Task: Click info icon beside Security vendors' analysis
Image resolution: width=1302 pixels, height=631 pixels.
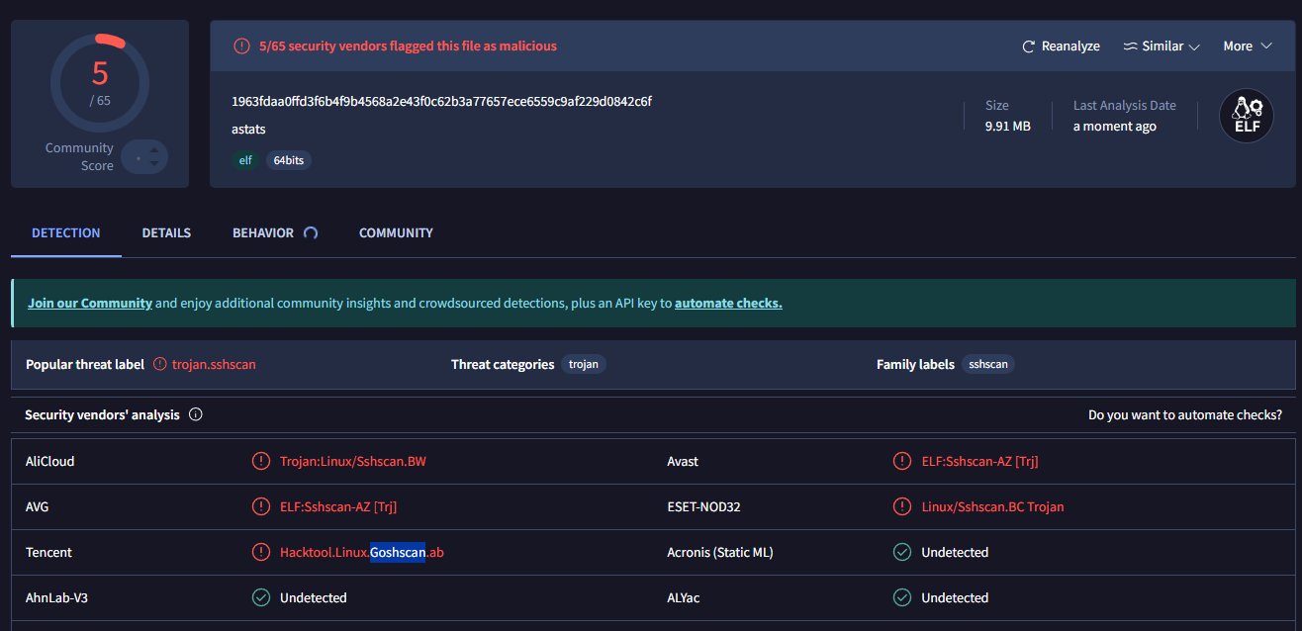Action: click(x=195, y=414)
